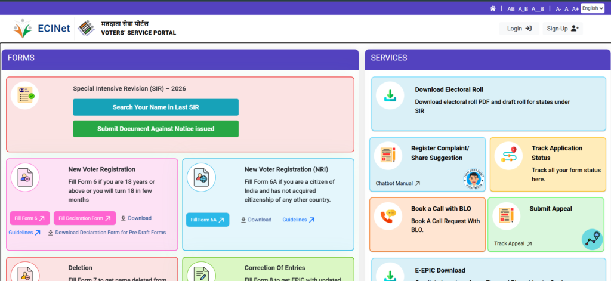The height and width of the screenshot is (281, 611).
Task: Click the ECINet logo
Action: [41, 29]
